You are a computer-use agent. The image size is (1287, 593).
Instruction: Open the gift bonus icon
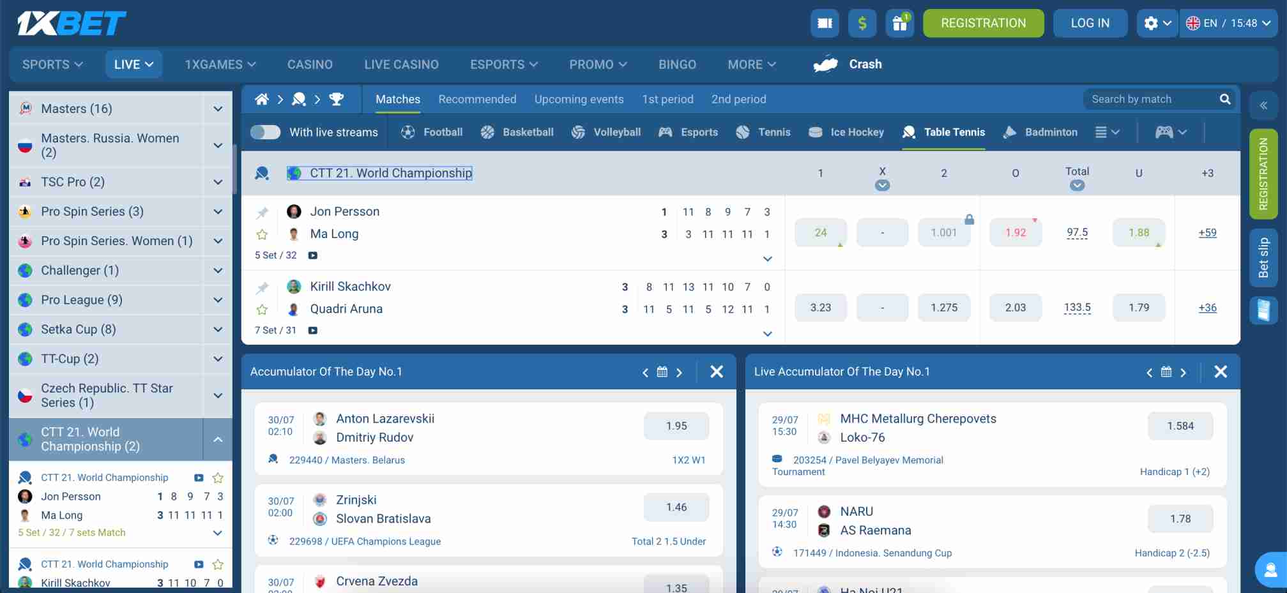(x=900, y=24)
